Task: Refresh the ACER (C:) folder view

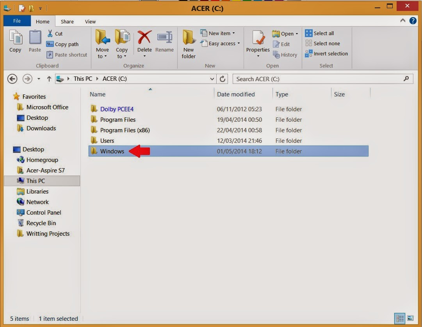Action: pyautogui.click(x=222, y=79)
